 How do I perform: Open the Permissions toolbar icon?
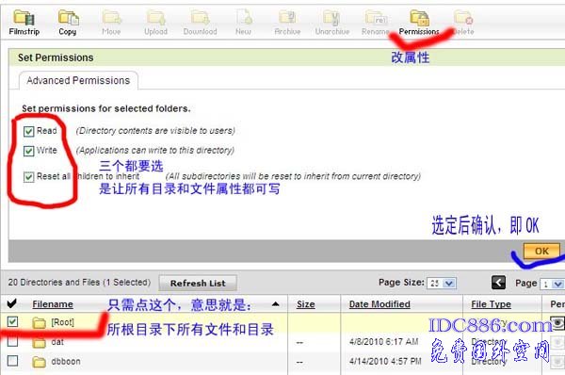(x=419, y=23)
